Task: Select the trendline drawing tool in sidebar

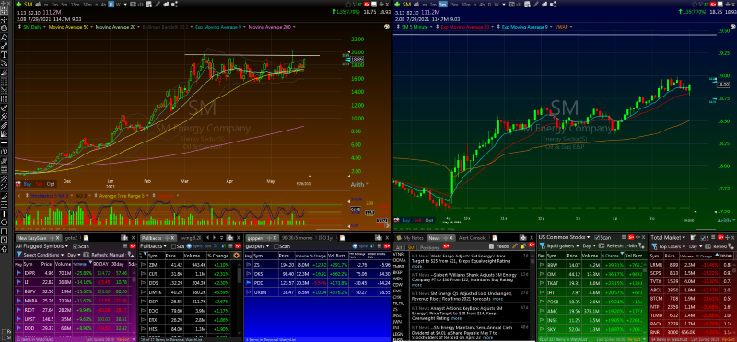Action: pyautogui.click(x=5, y=45)
